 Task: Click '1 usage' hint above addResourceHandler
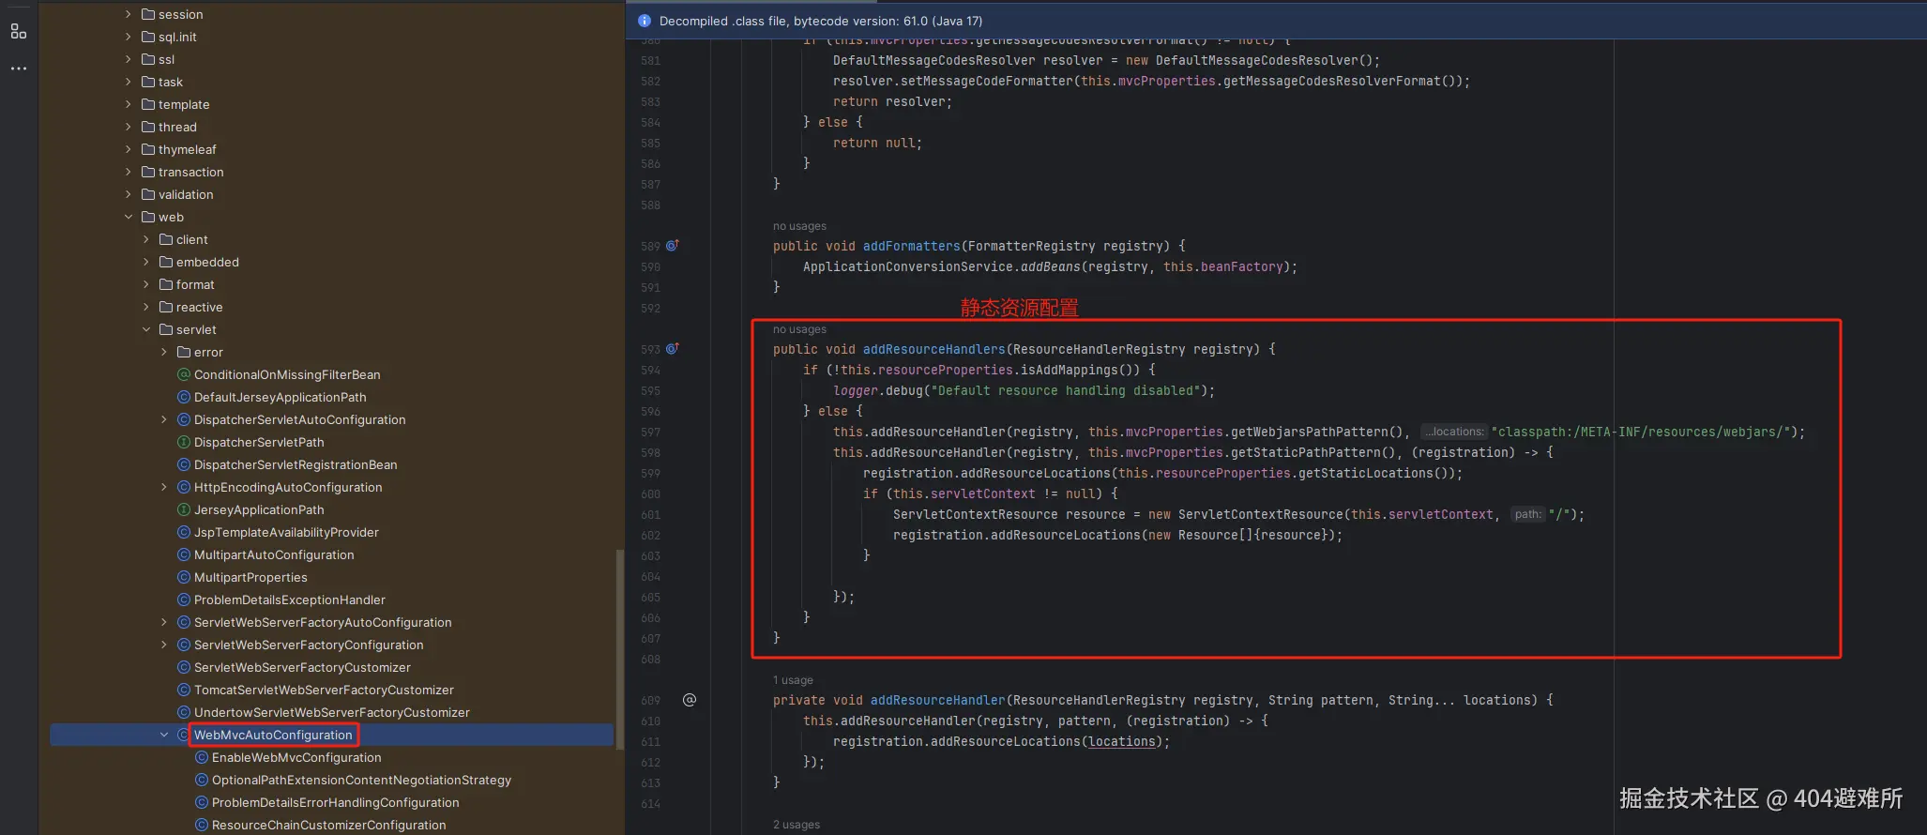(x=793, y=680)
